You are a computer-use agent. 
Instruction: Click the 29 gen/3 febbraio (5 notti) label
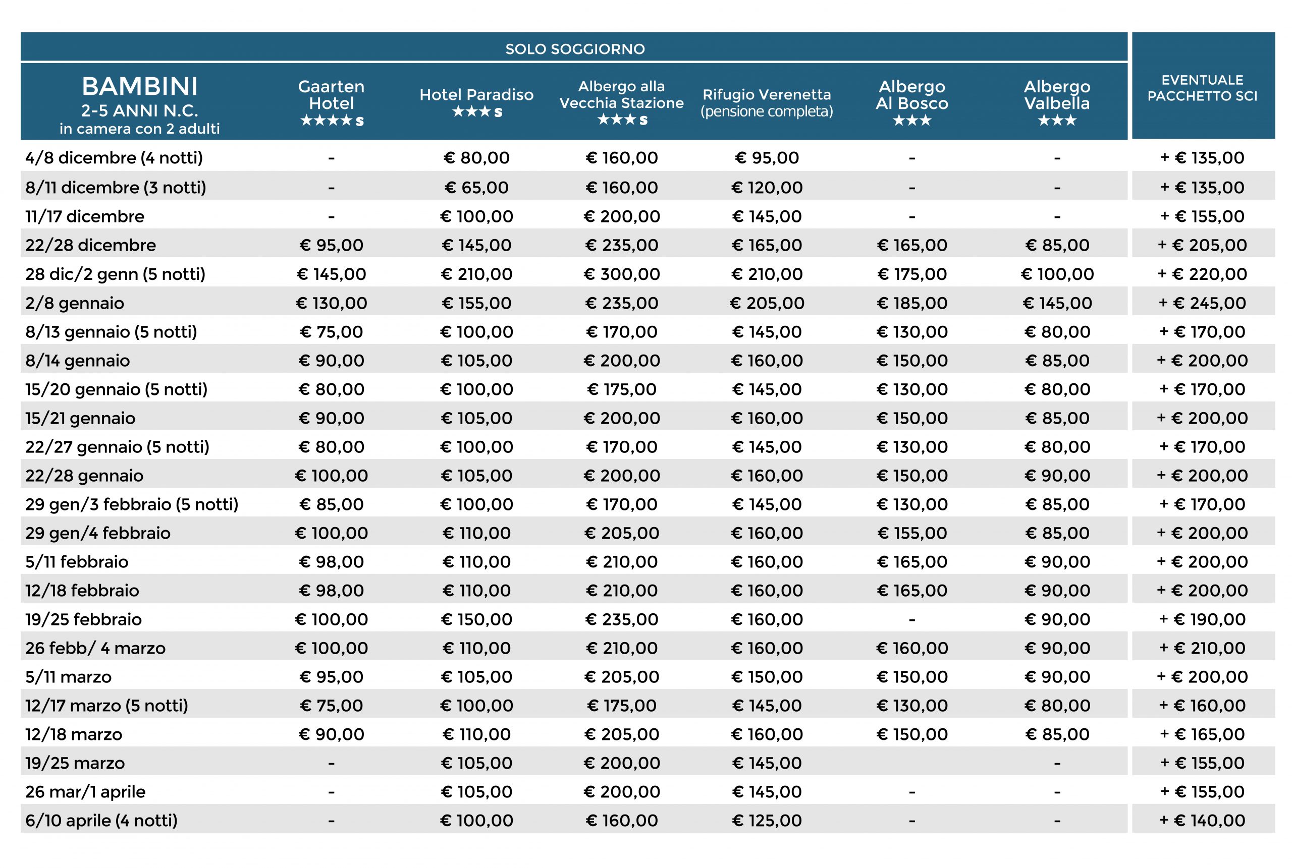point(132,505)
